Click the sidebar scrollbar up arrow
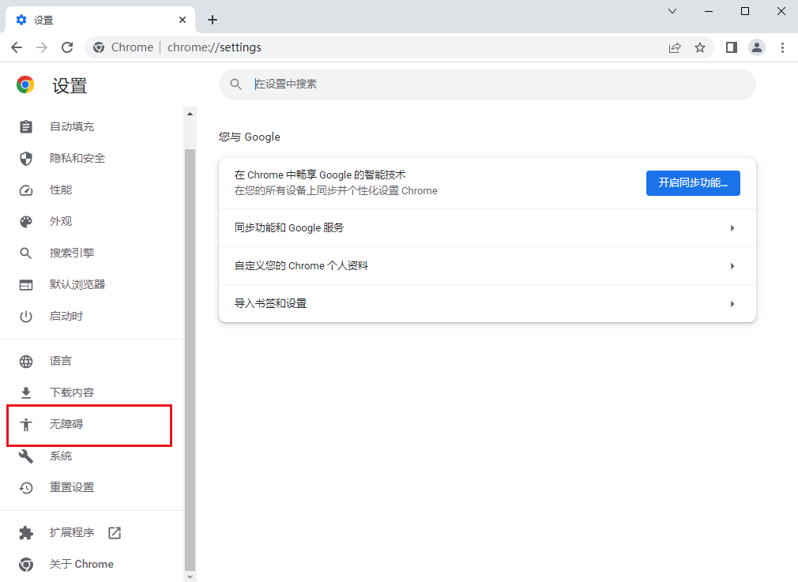Viewport: 798px width, 582px height. 190,114
